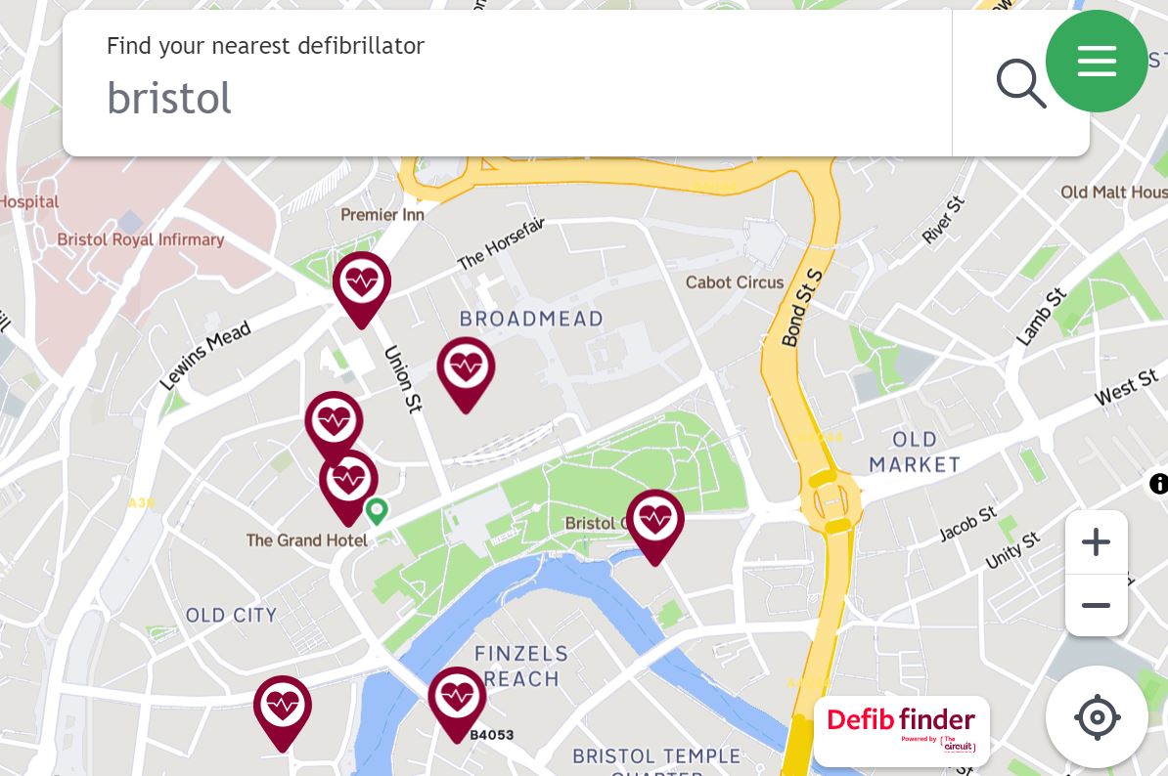Select upper pin west of Union St
Image resolution: width=1168 pixels, height=776 pixels.
pos(334,424)
